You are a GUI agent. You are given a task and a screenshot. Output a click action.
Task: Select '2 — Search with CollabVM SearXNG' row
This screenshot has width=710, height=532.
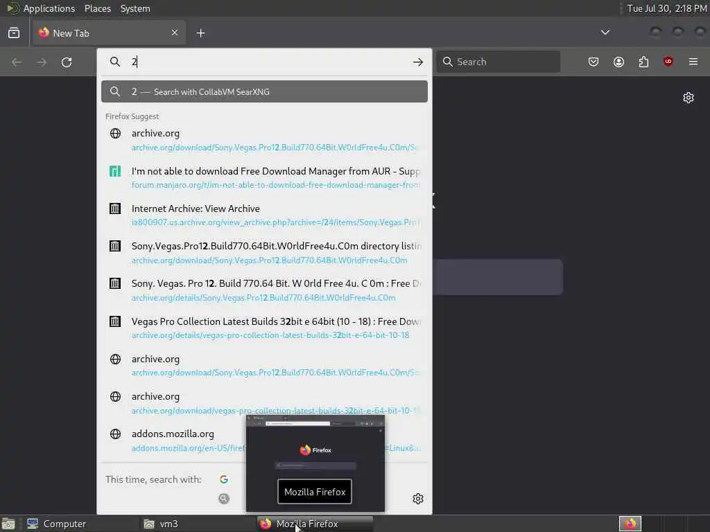pyautogui.click(x=264, y=91)
